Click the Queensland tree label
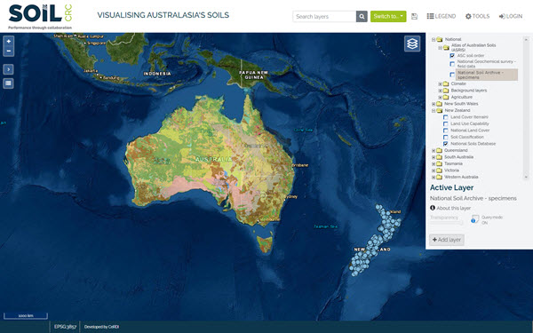This screenshot has height=333, width=533. tap(456, 151)
